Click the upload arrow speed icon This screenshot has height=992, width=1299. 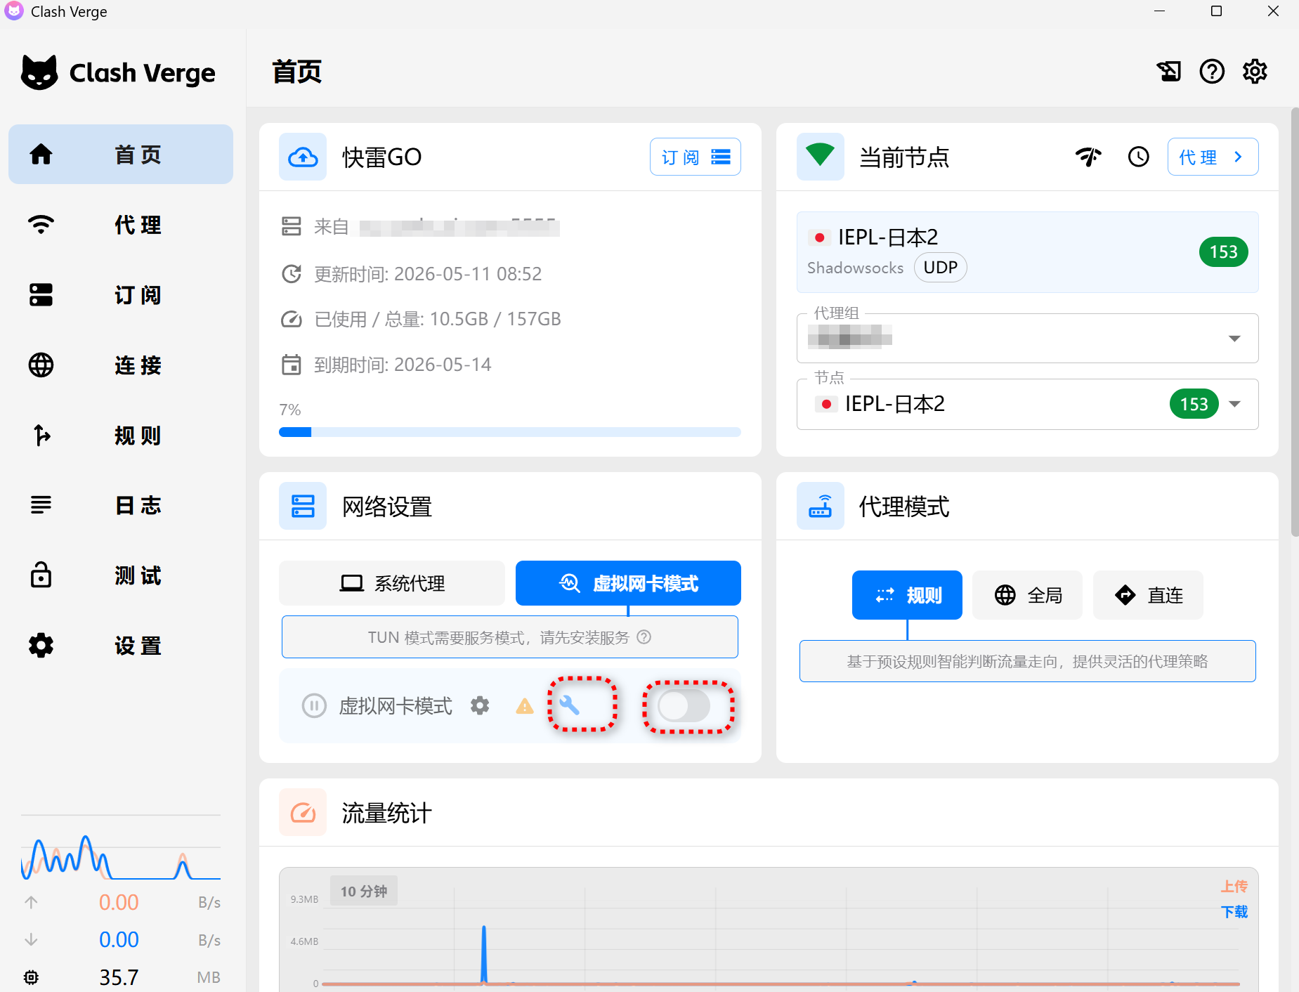tap(31, 902)
